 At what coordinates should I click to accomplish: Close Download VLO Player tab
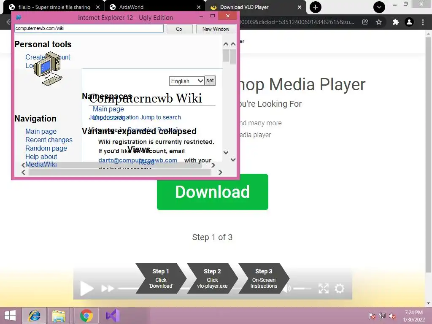click(x=300, y=7)
